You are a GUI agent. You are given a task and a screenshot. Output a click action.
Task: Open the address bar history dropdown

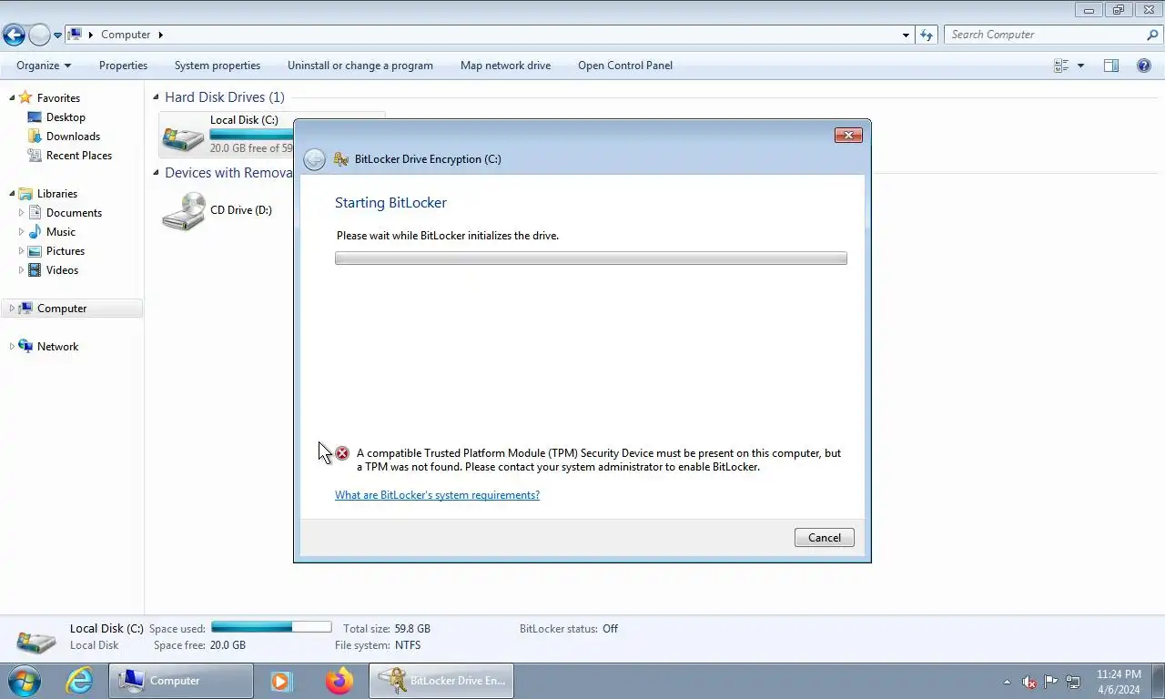[x=906, y=35]
